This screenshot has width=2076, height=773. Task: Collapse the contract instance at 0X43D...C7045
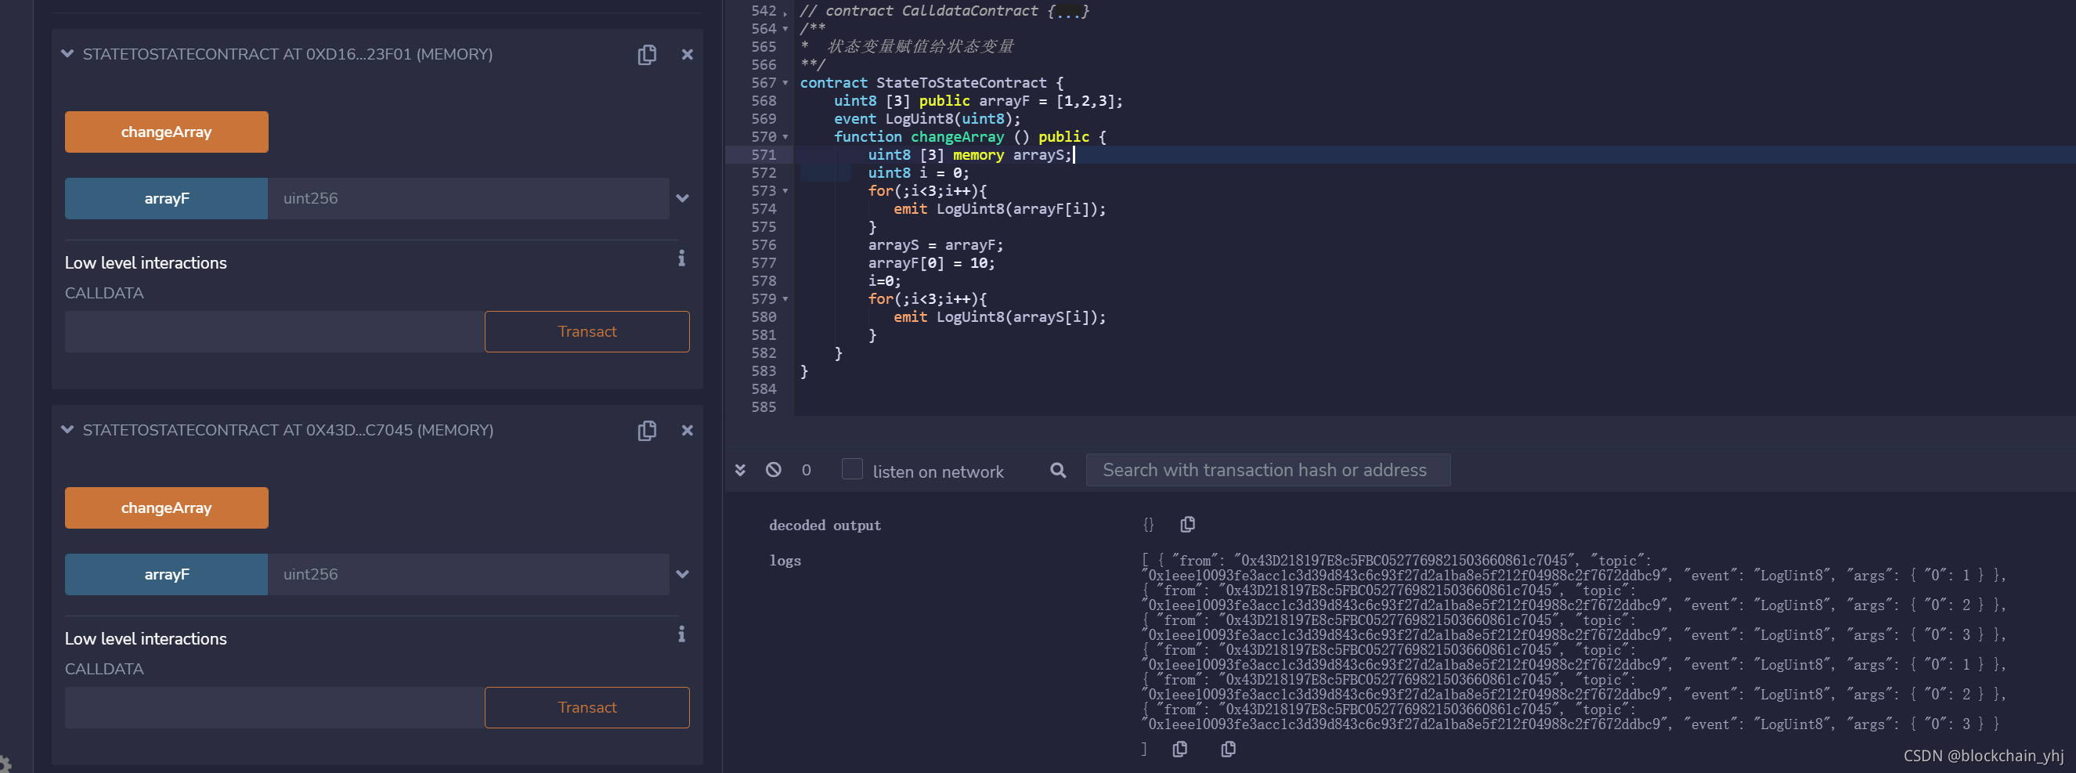(67, 430)
